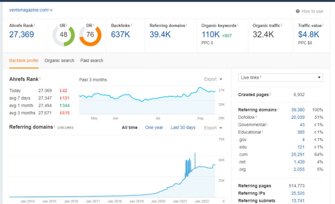335x204 pixels.
Task: Open the .gov count 4 link
Action: pyautogui.click(x=303, y=140)
